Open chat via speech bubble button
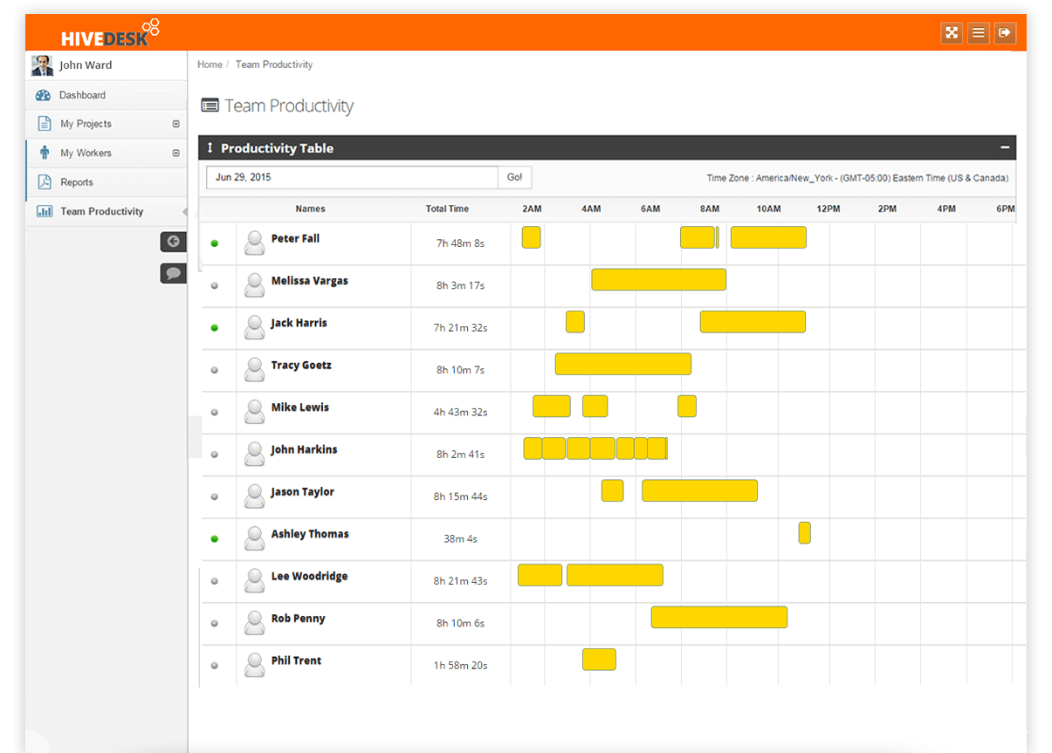Screen dimensions: 1052x753 pos(173,273)
